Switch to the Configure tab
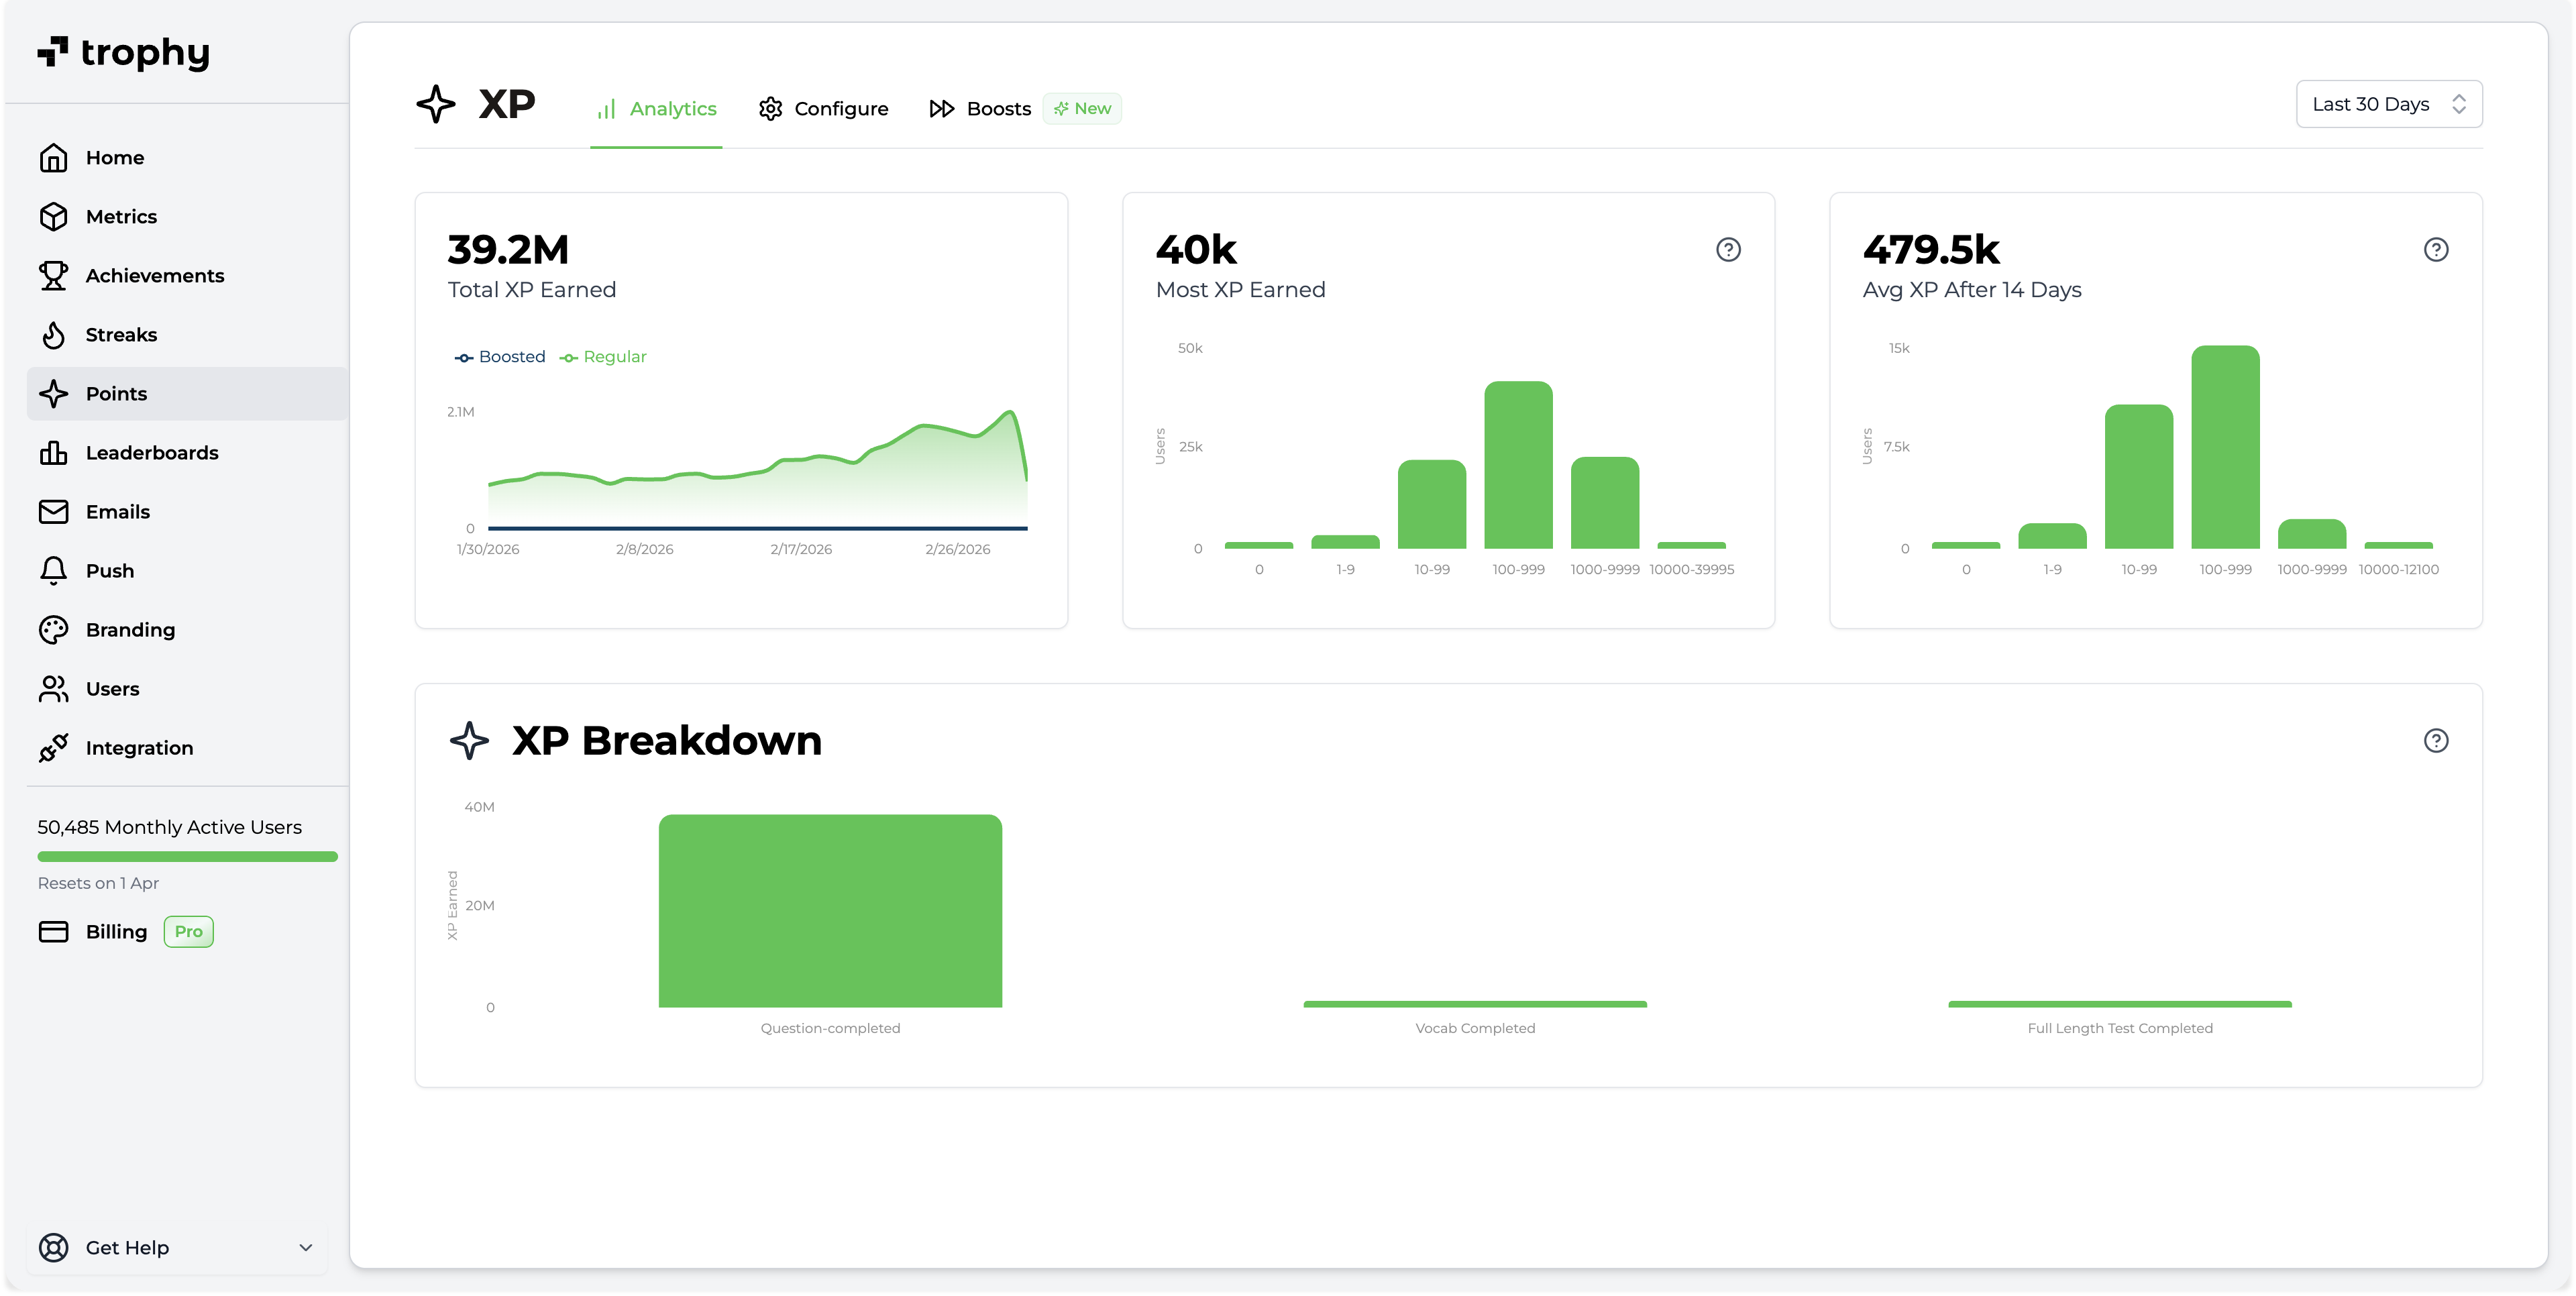 [x=823, y=108]
